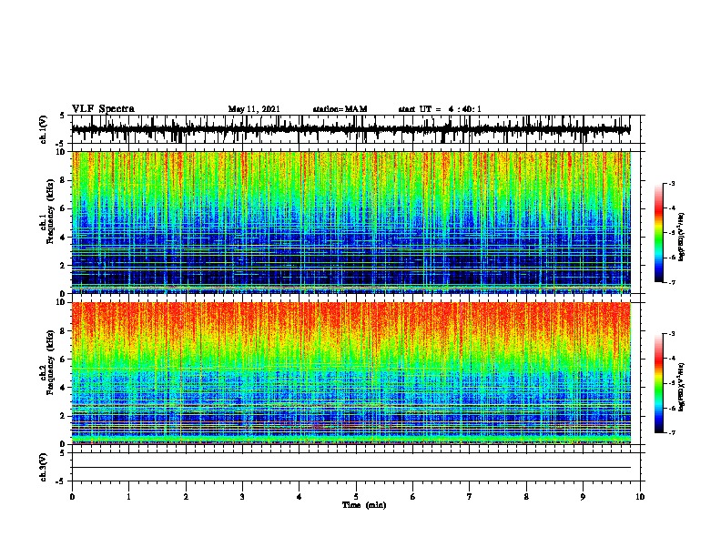The width and height of the screenshot is (721, 557).
Task: Click the 'Time (min)' axis label
Action: point(364,505)
